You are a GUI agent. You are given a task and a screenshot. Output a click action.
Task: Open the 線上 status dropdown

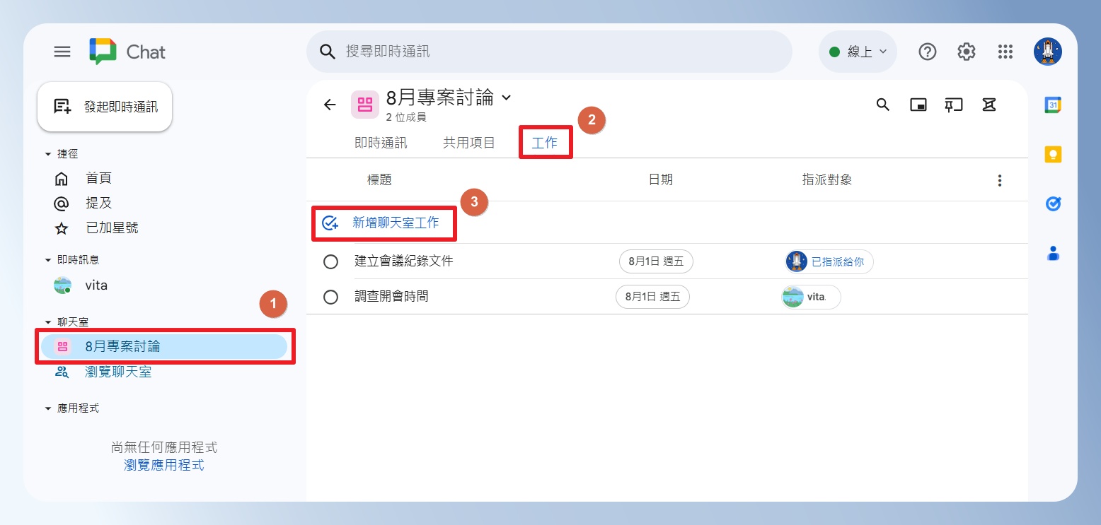pos(858,52)
